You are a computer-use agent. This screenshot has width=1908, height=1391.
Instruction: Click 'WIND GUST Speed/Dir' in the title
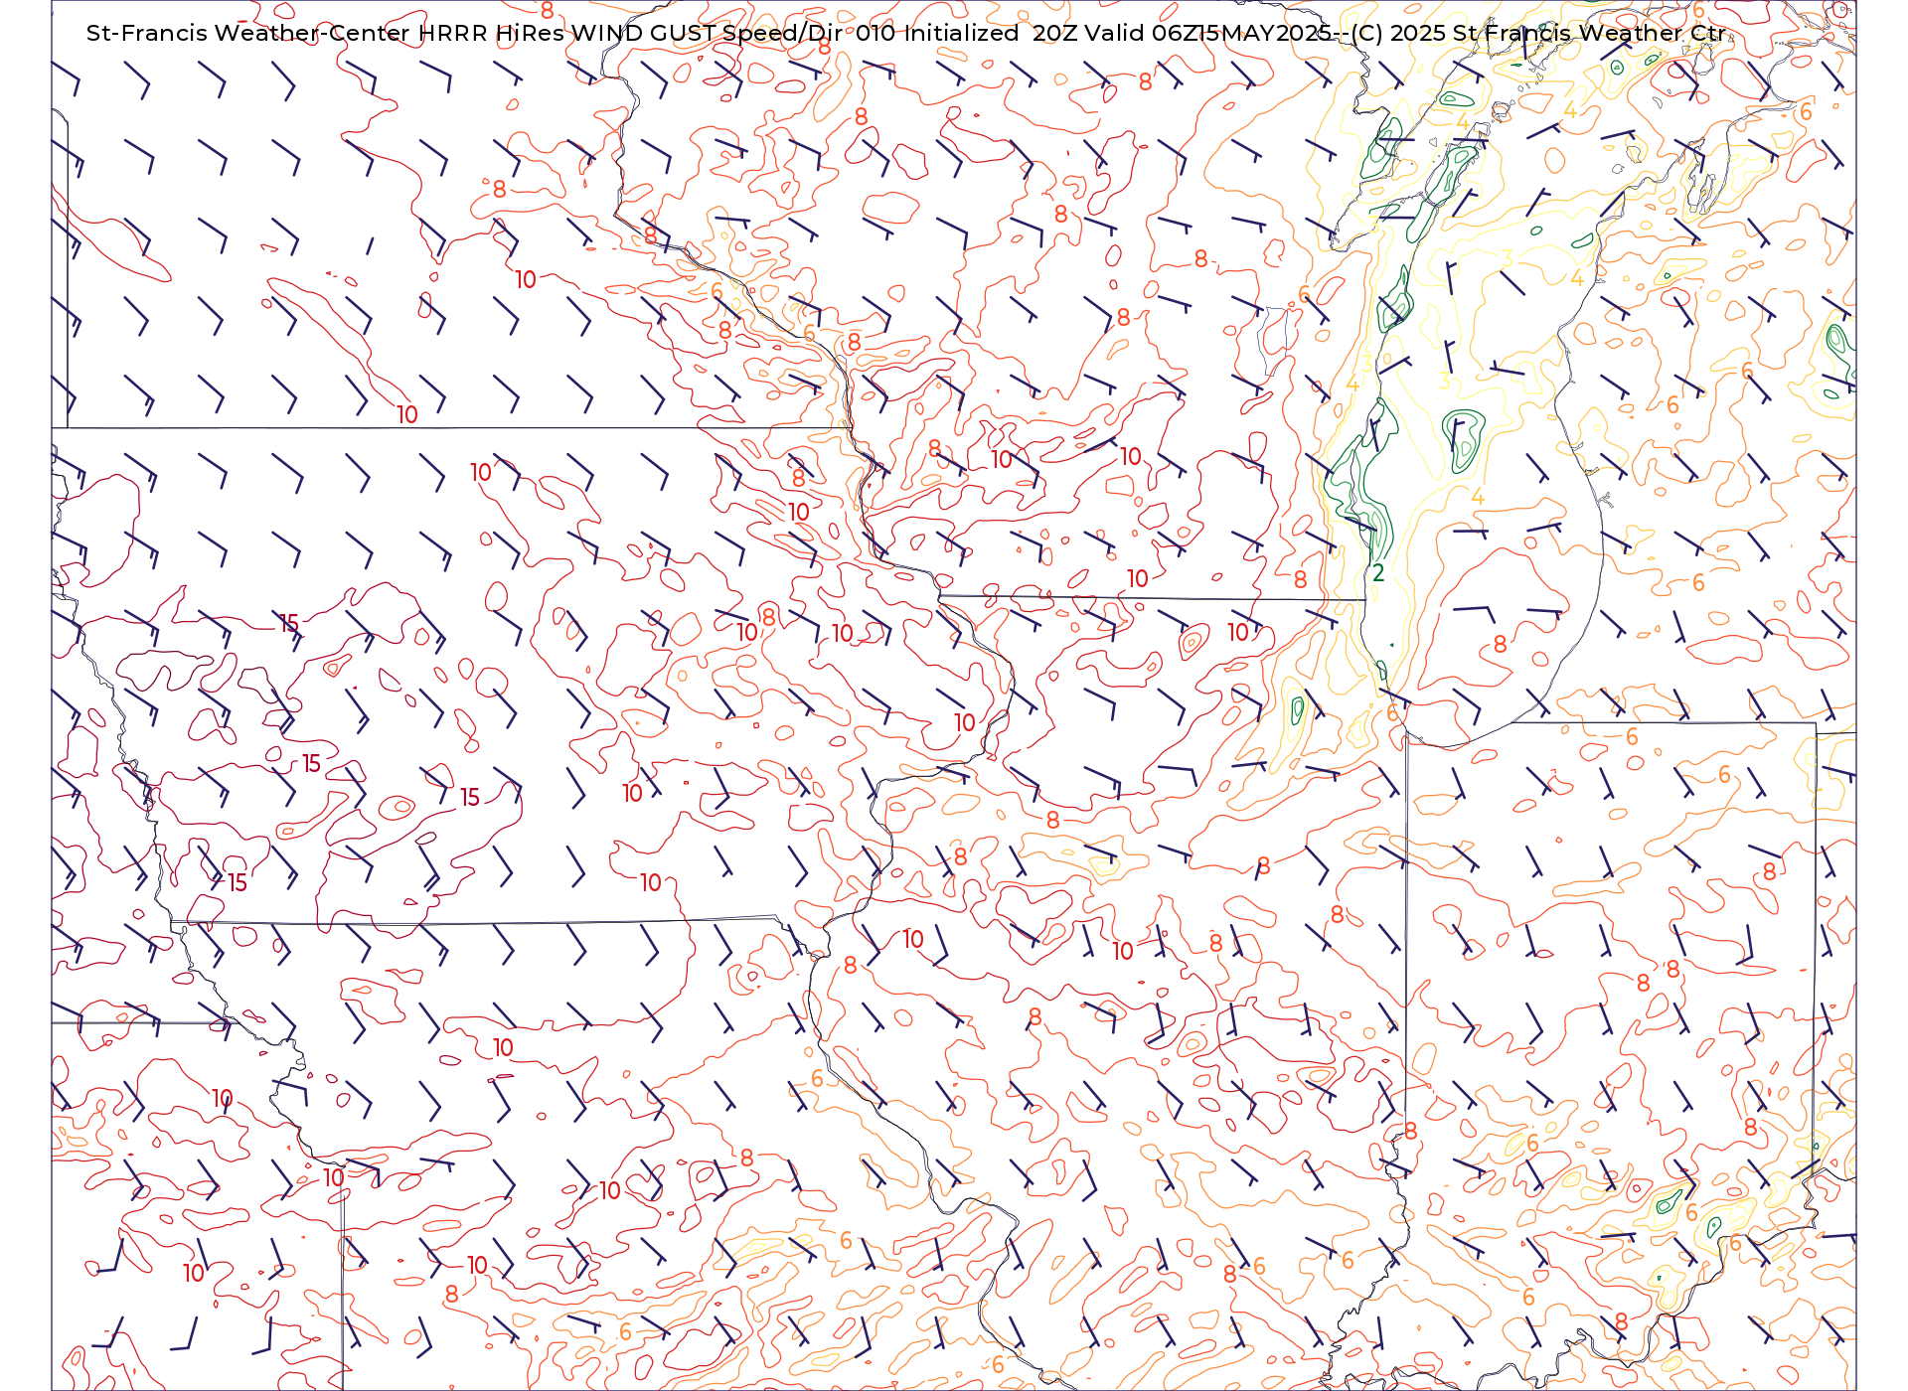[x=708, y=33]
